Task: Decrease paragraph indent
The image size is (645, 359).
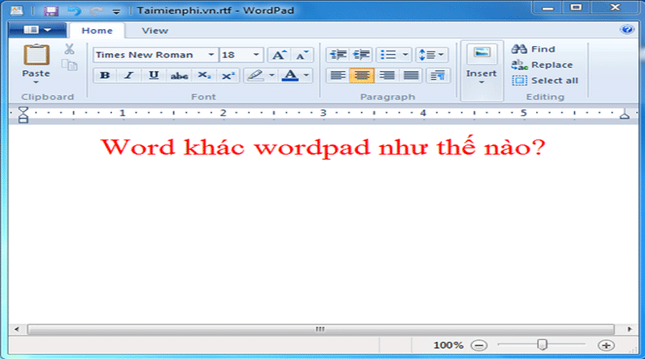Action: tap(338, 55)
